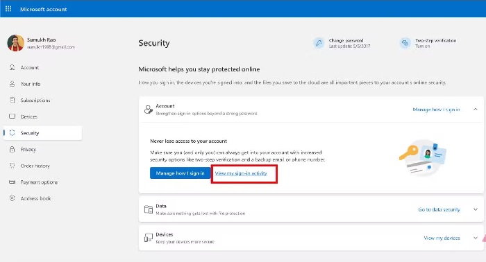
Task: Open Sumukh Rao profile picture
Action: [15, 43]
